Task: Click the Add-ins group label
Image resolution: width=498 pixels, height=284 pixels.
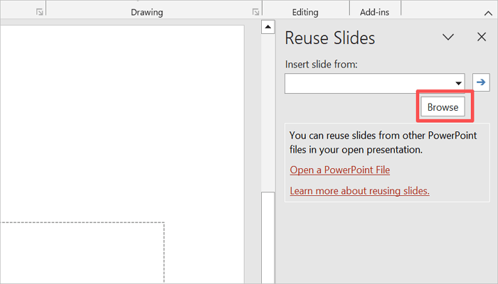Action: point(374,12)
